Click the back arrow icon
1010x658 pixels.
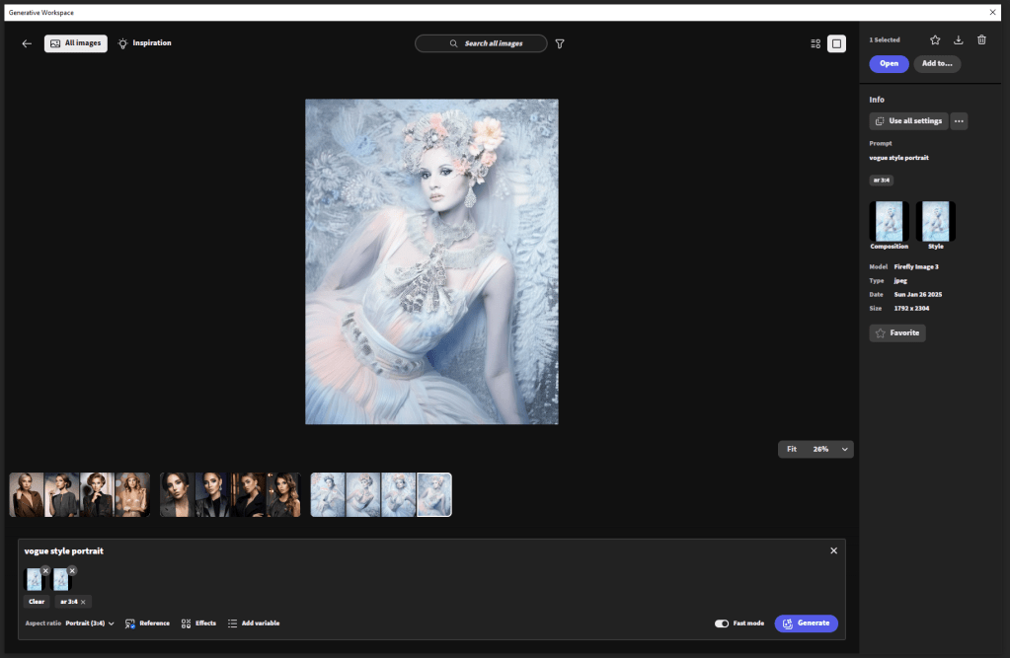(x=27, y=43)
